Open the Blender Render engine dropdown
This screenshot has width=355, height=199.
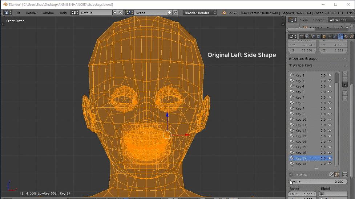tap(199, 13)
